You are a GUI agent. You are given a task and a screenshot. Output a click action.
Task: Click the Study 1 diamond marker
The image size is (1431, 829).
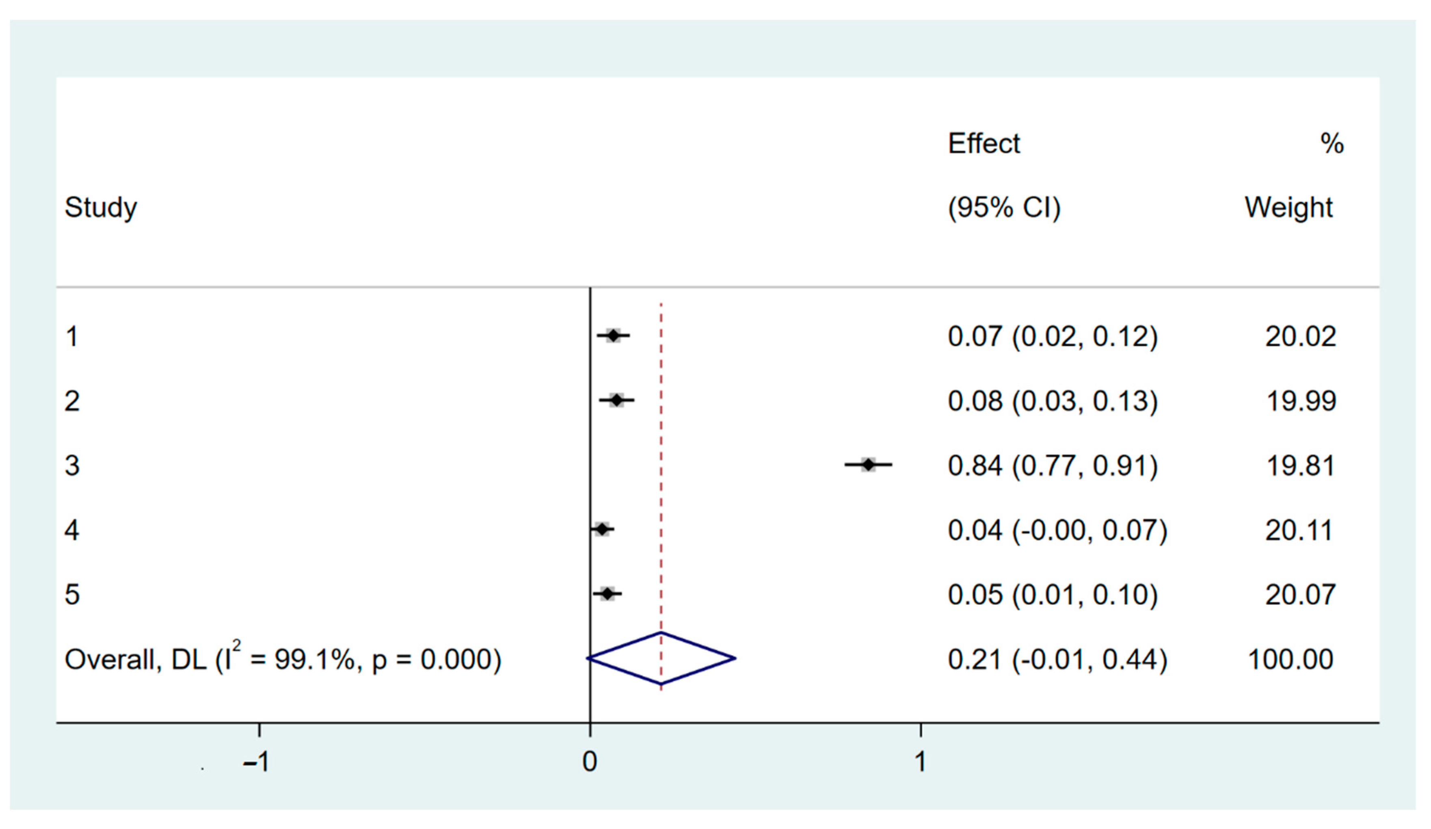613,336
